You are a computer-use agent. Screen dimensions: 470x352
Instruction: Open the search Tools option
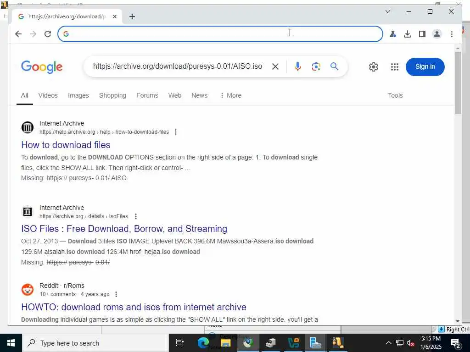pyautogui.click(x=395, y=95)
